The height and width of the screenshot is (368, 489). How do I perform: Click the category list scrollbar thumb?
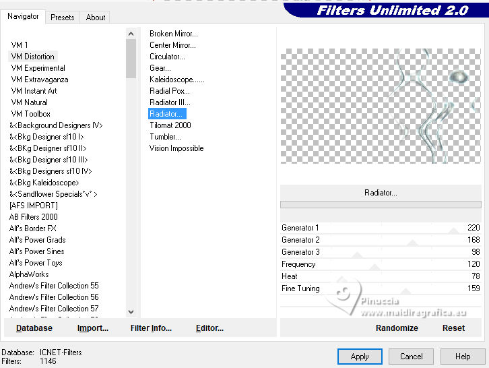[131, 59]
